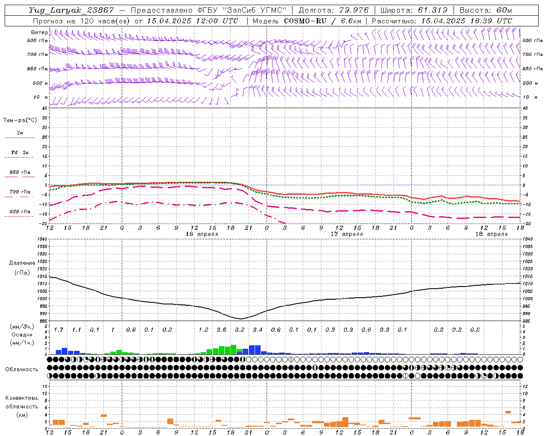Screen dimensions: 545x436
Task: Click the "Рассчитано: 15.04.2025 16:39 UTC" timestamp
Action: pyautogui.click(x=442, y=21)
